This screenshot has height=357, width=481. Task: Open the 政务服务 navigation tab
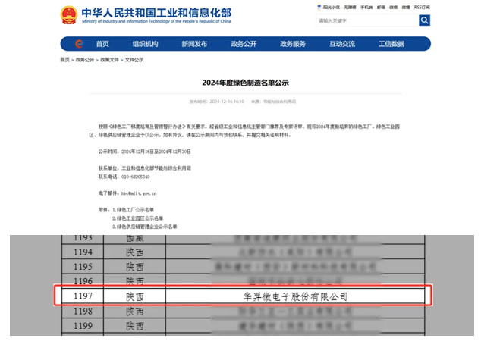(293, 44)
